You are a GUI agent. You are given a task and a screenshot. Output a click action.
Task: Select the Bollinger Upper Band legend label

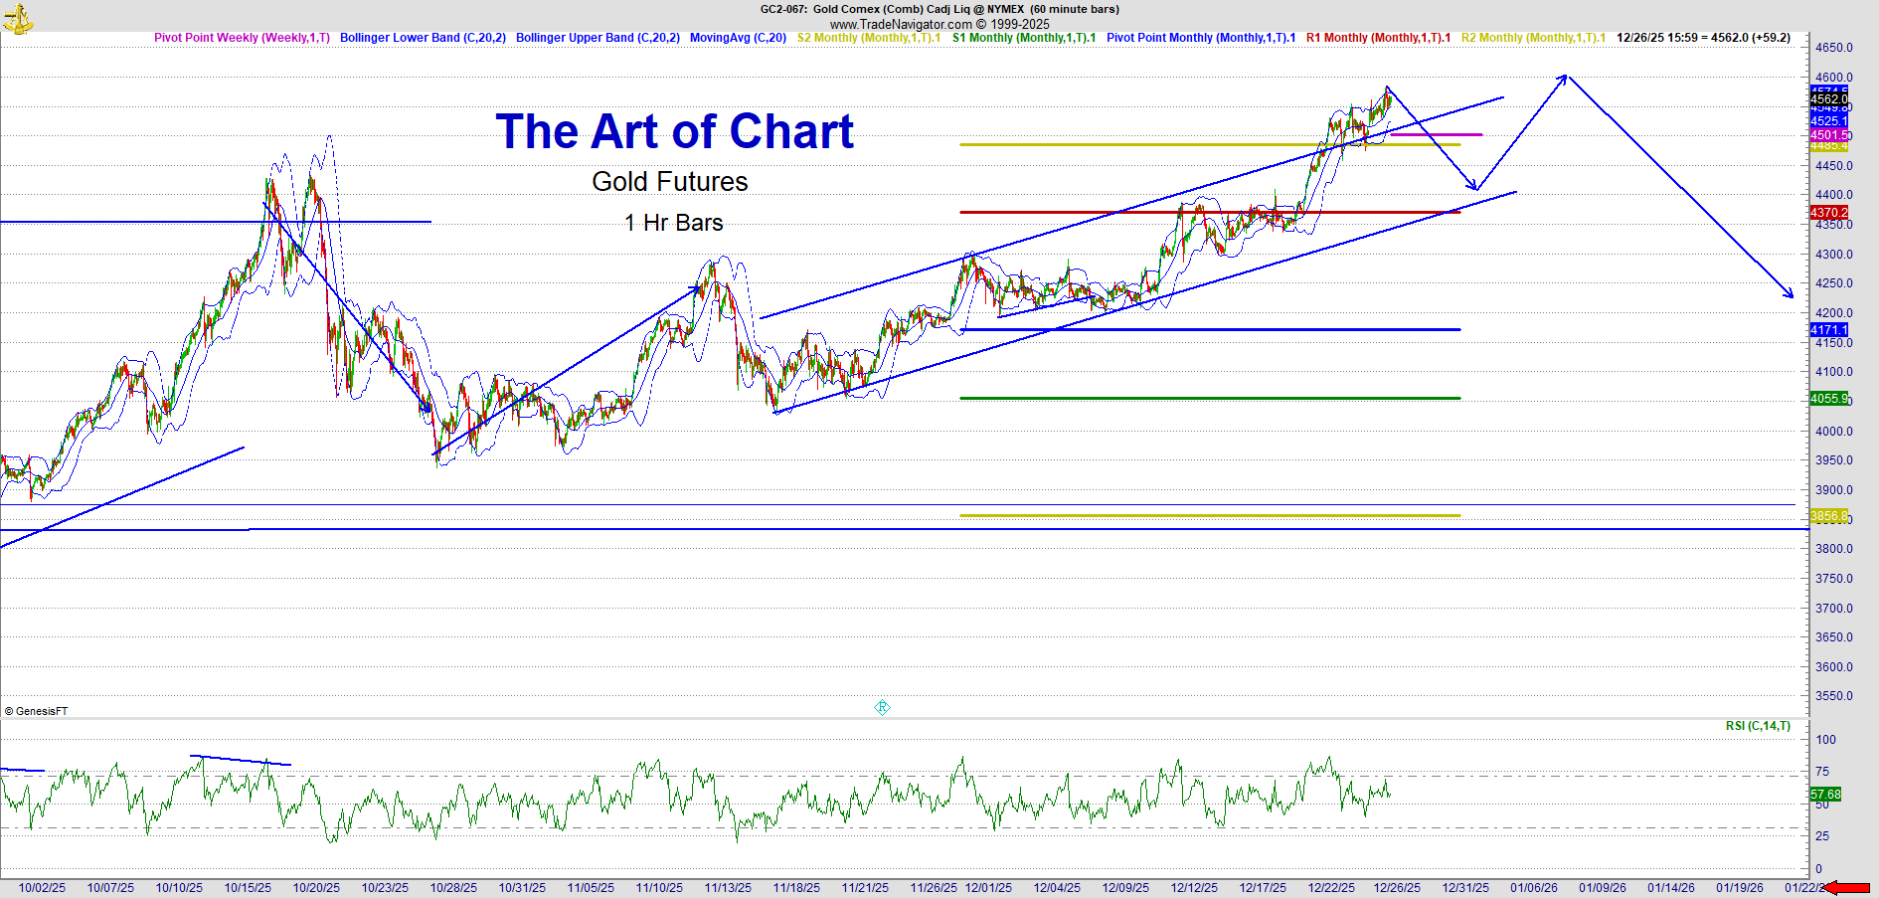point(598,38)
